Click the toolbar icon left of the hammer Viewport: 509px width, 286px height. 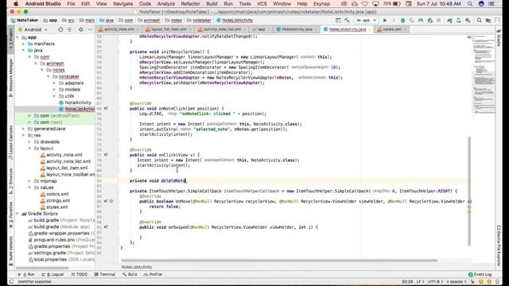(x=338, y=20)
